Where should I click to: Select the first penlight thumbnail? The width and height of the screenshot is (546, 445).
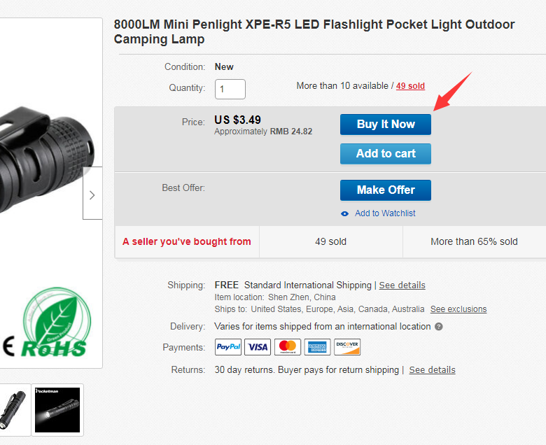pos(14,410)
